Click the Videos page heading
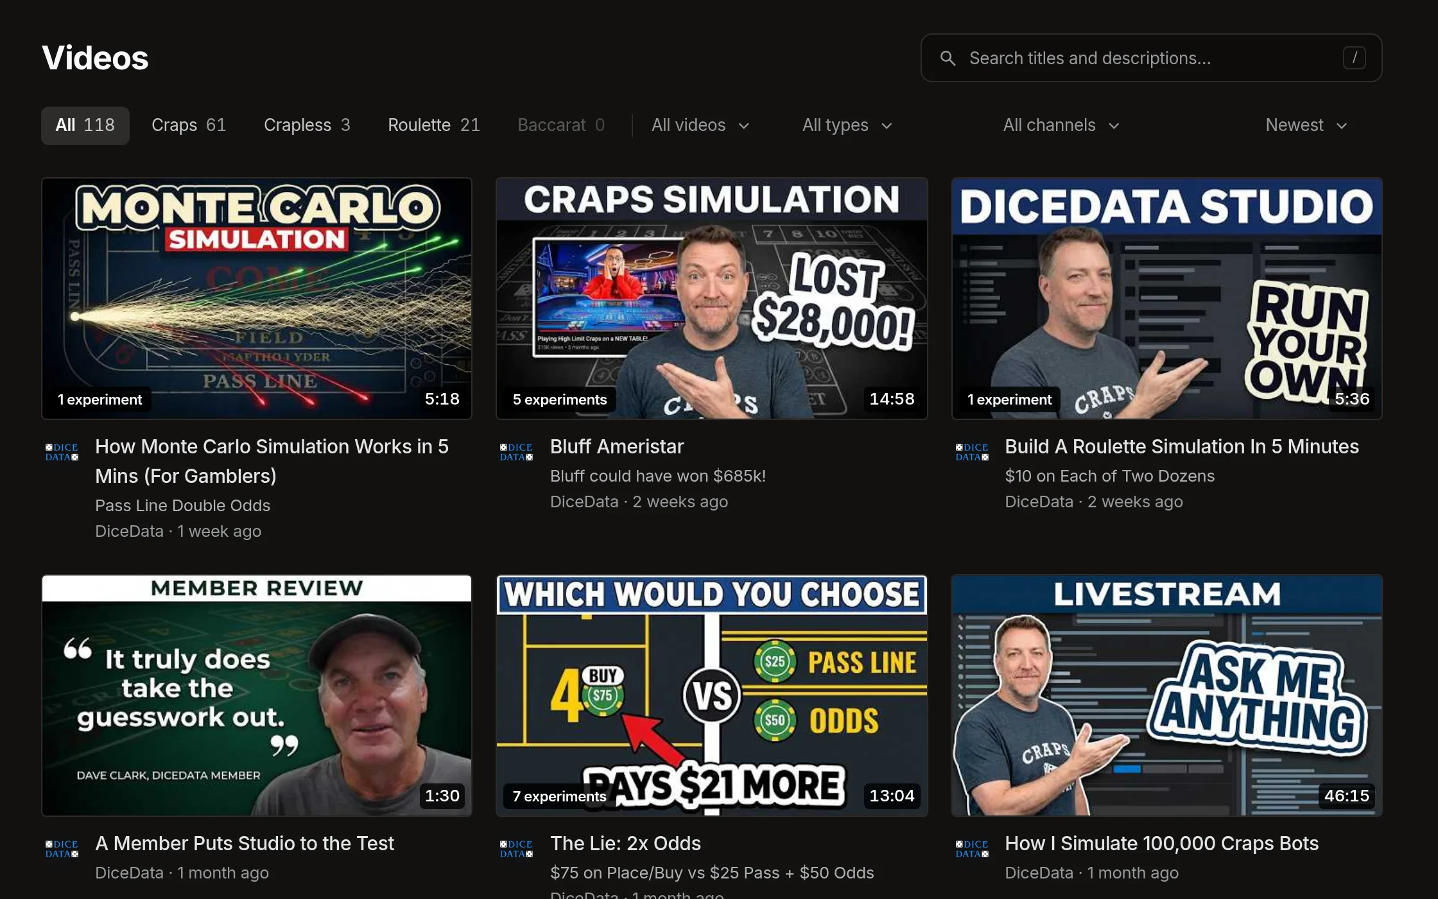The image size is (1438, 899). (x=95, y=58)
